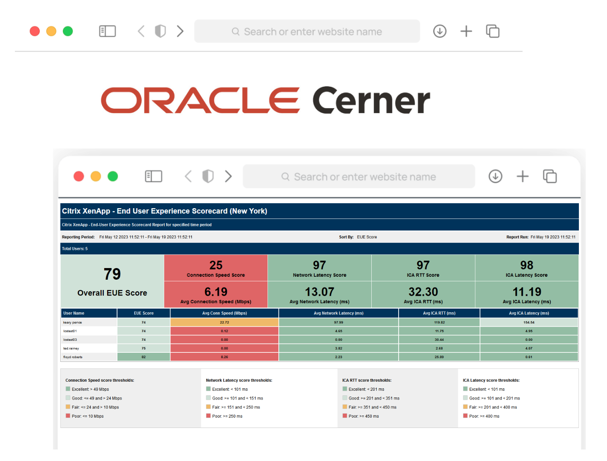Click the EUE Score column header
The width and height of the screenshot is (607, 461).
pyautogui.click(x=144, y=313)
